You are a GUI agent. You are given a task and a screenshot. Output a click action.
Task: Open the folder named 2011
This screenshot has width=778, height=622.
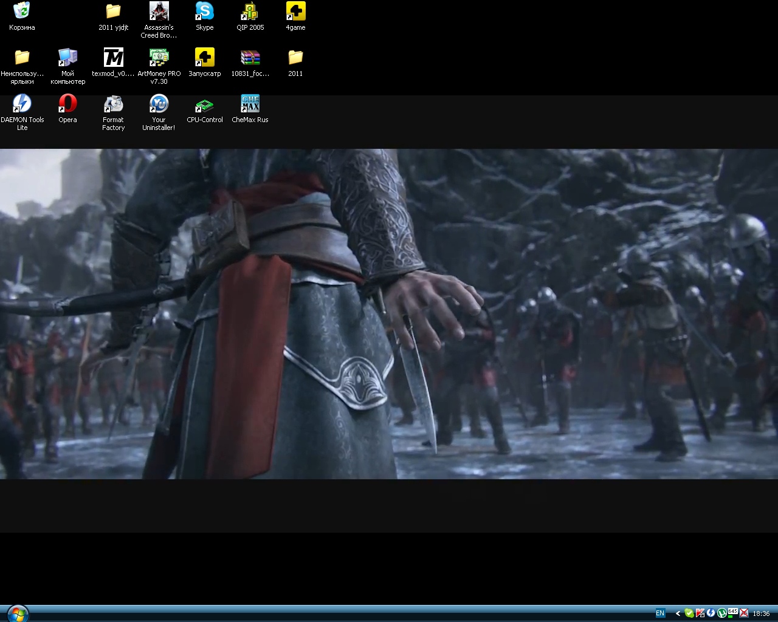pyautogui.click(x=295, y=63)
